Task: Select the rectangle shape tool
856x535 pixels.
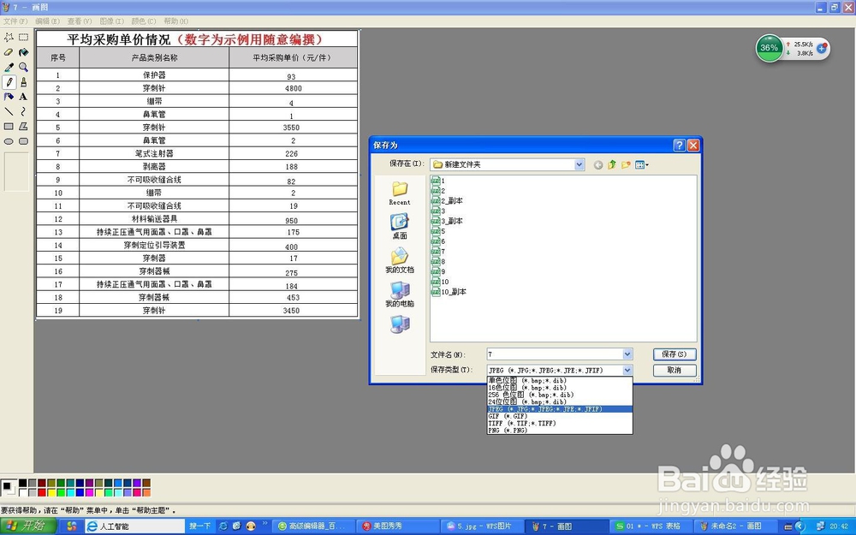Action: (9, 126)
